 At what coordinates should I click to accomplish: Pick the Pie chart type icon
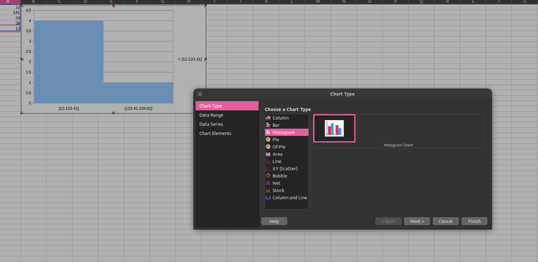click(x=268, y=139)
